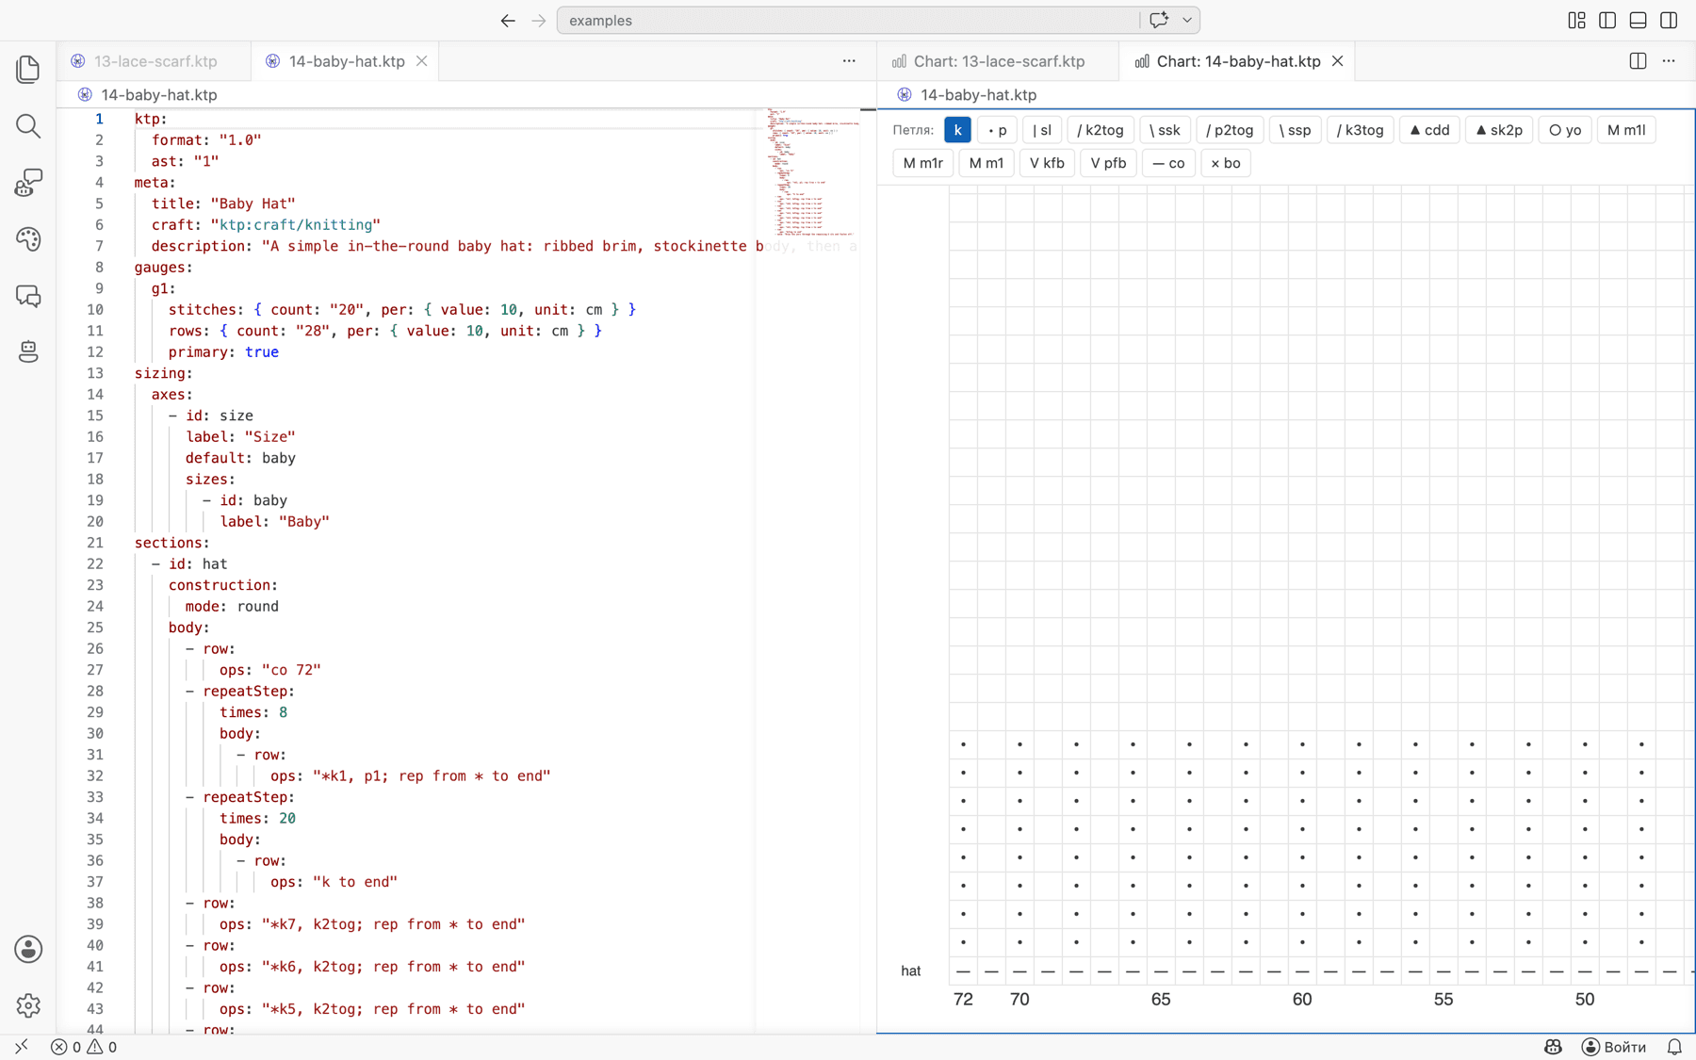Close the Chart: 14-baby-hat.ktp tab
Screen dimensions: 1696x1060
click(1337, 61)
